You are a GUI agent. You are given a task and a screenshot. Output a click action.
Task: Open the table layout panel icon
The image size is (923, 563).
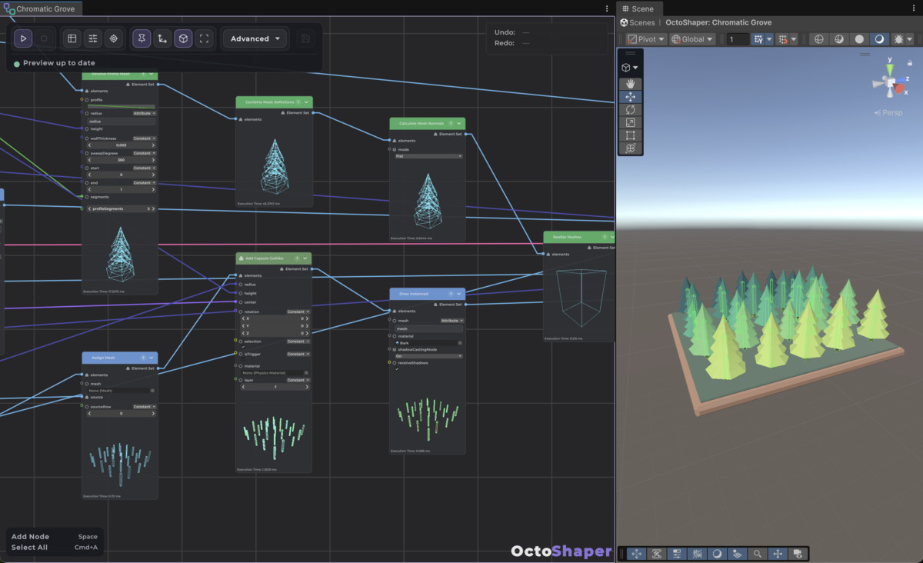click(72, 38)
